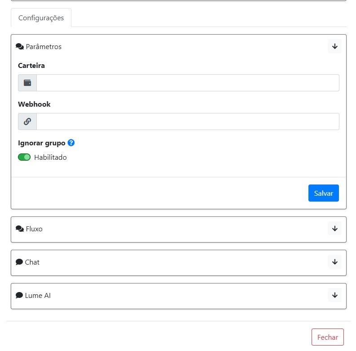
Task: Click the Habilitado toggle label
Action: tap(50, 157)
